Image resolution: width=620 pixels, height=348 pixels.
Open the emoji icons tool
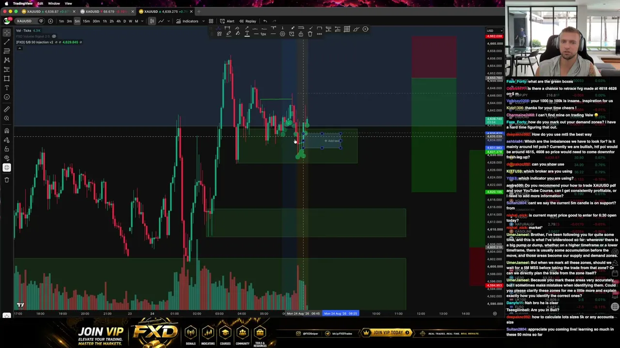click(7, 97)
